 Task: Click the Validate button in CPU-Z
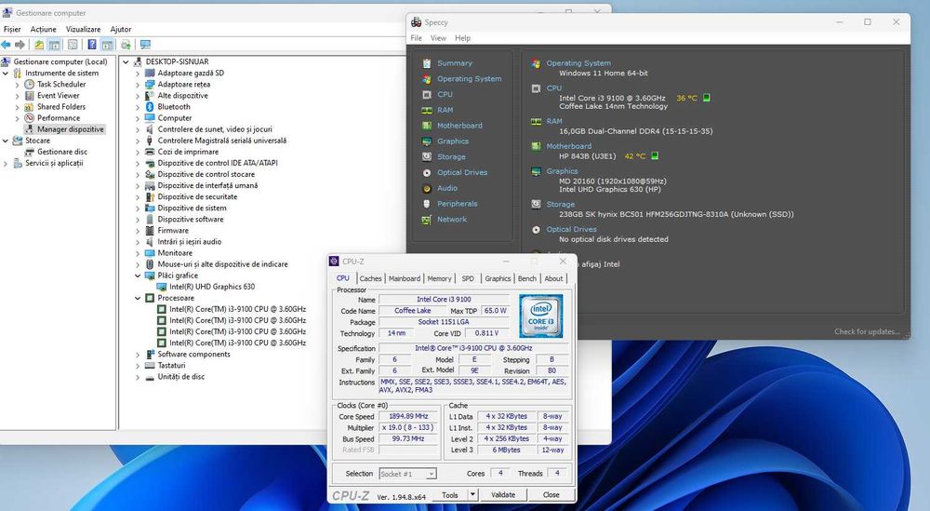[503, 494]
